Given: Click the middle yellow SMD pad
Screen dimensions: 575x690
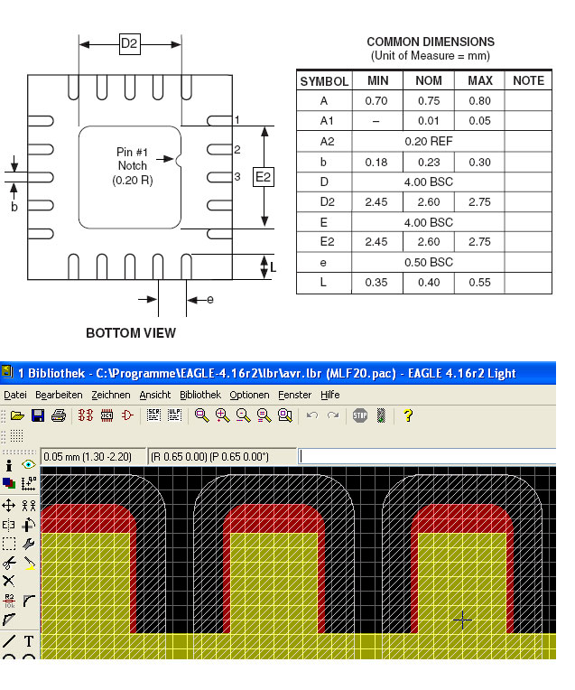Looking at the screenshot, I should (274, 583).
